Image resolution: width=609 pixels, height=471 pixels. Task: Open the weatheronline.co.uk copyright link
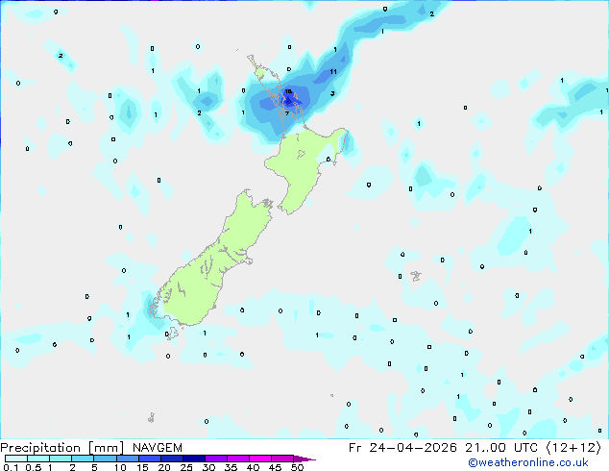[x=527, y=462]
